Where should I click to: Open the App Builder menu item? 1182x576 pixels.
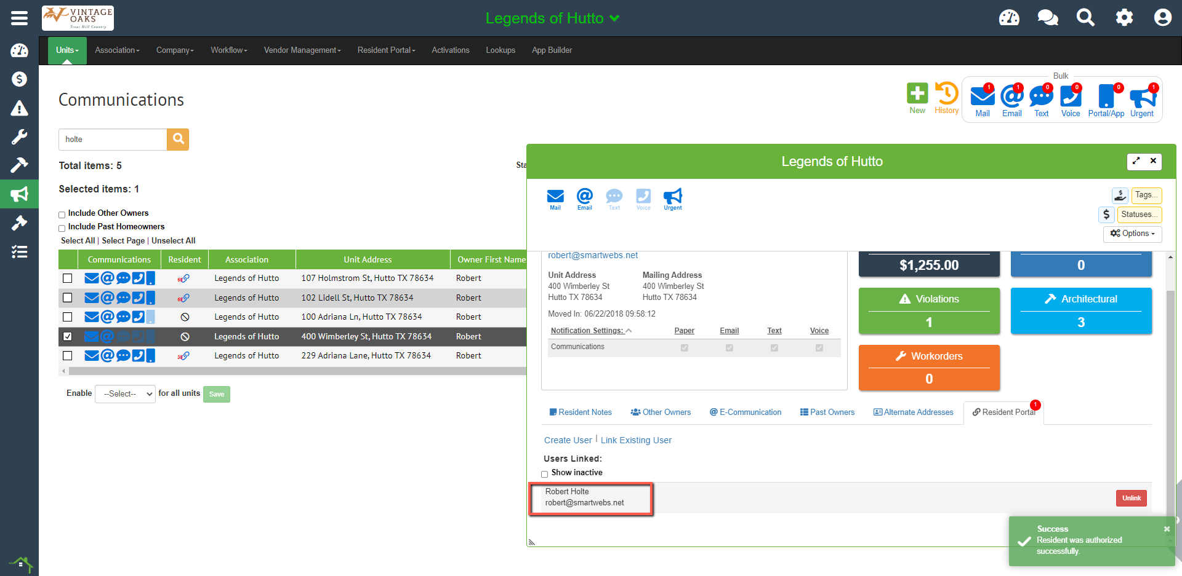[x=552, y=50]
